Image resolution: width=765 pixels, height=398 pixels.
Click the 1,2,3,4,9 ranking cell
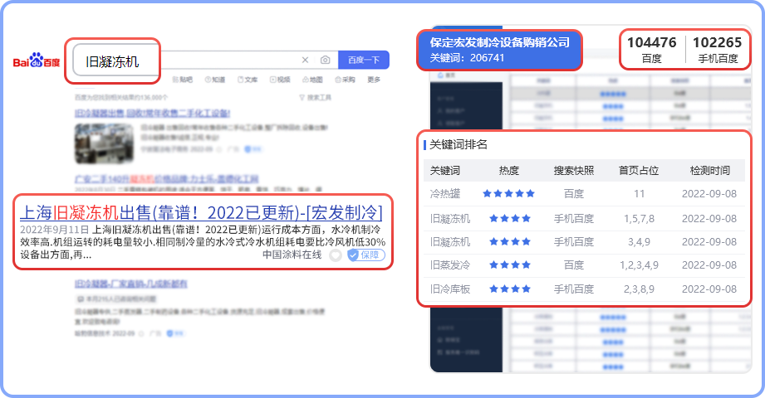click(639, 265)
